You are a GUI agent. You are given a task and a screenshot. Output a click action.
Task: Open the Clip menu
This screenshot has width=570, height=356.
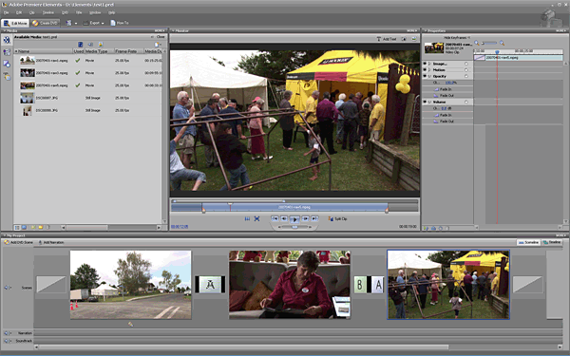[32, 12]
